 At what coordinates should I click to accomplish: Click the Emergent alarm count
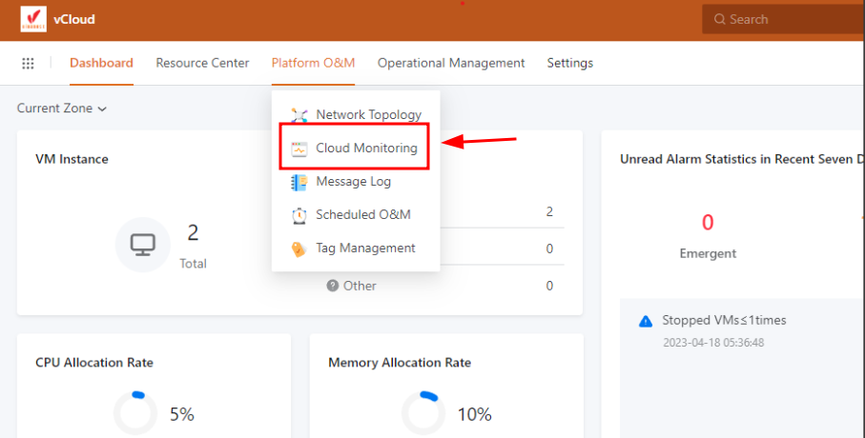(x=708, y=223)
